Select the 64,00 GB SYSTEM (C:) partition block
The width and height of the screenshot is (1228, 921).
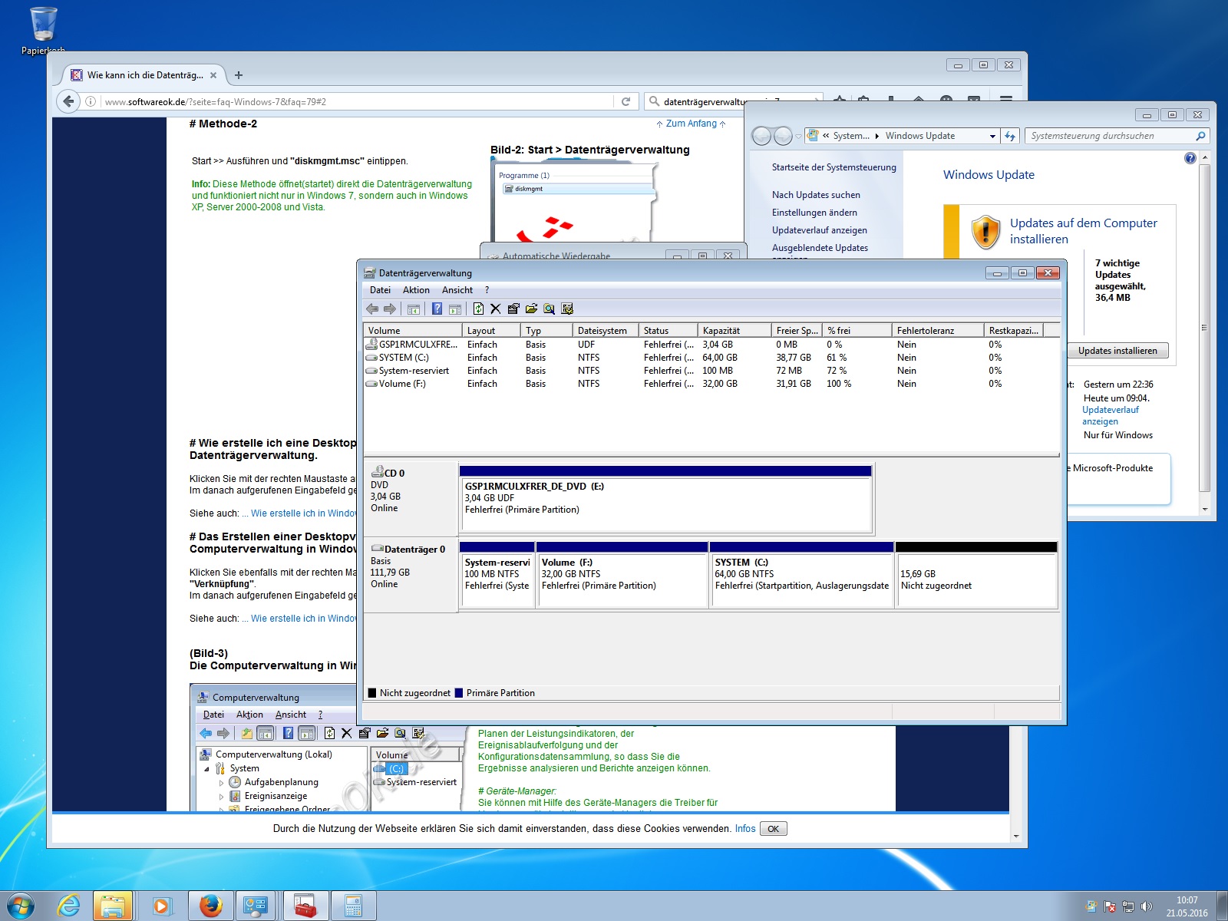(x=802, y=575)
